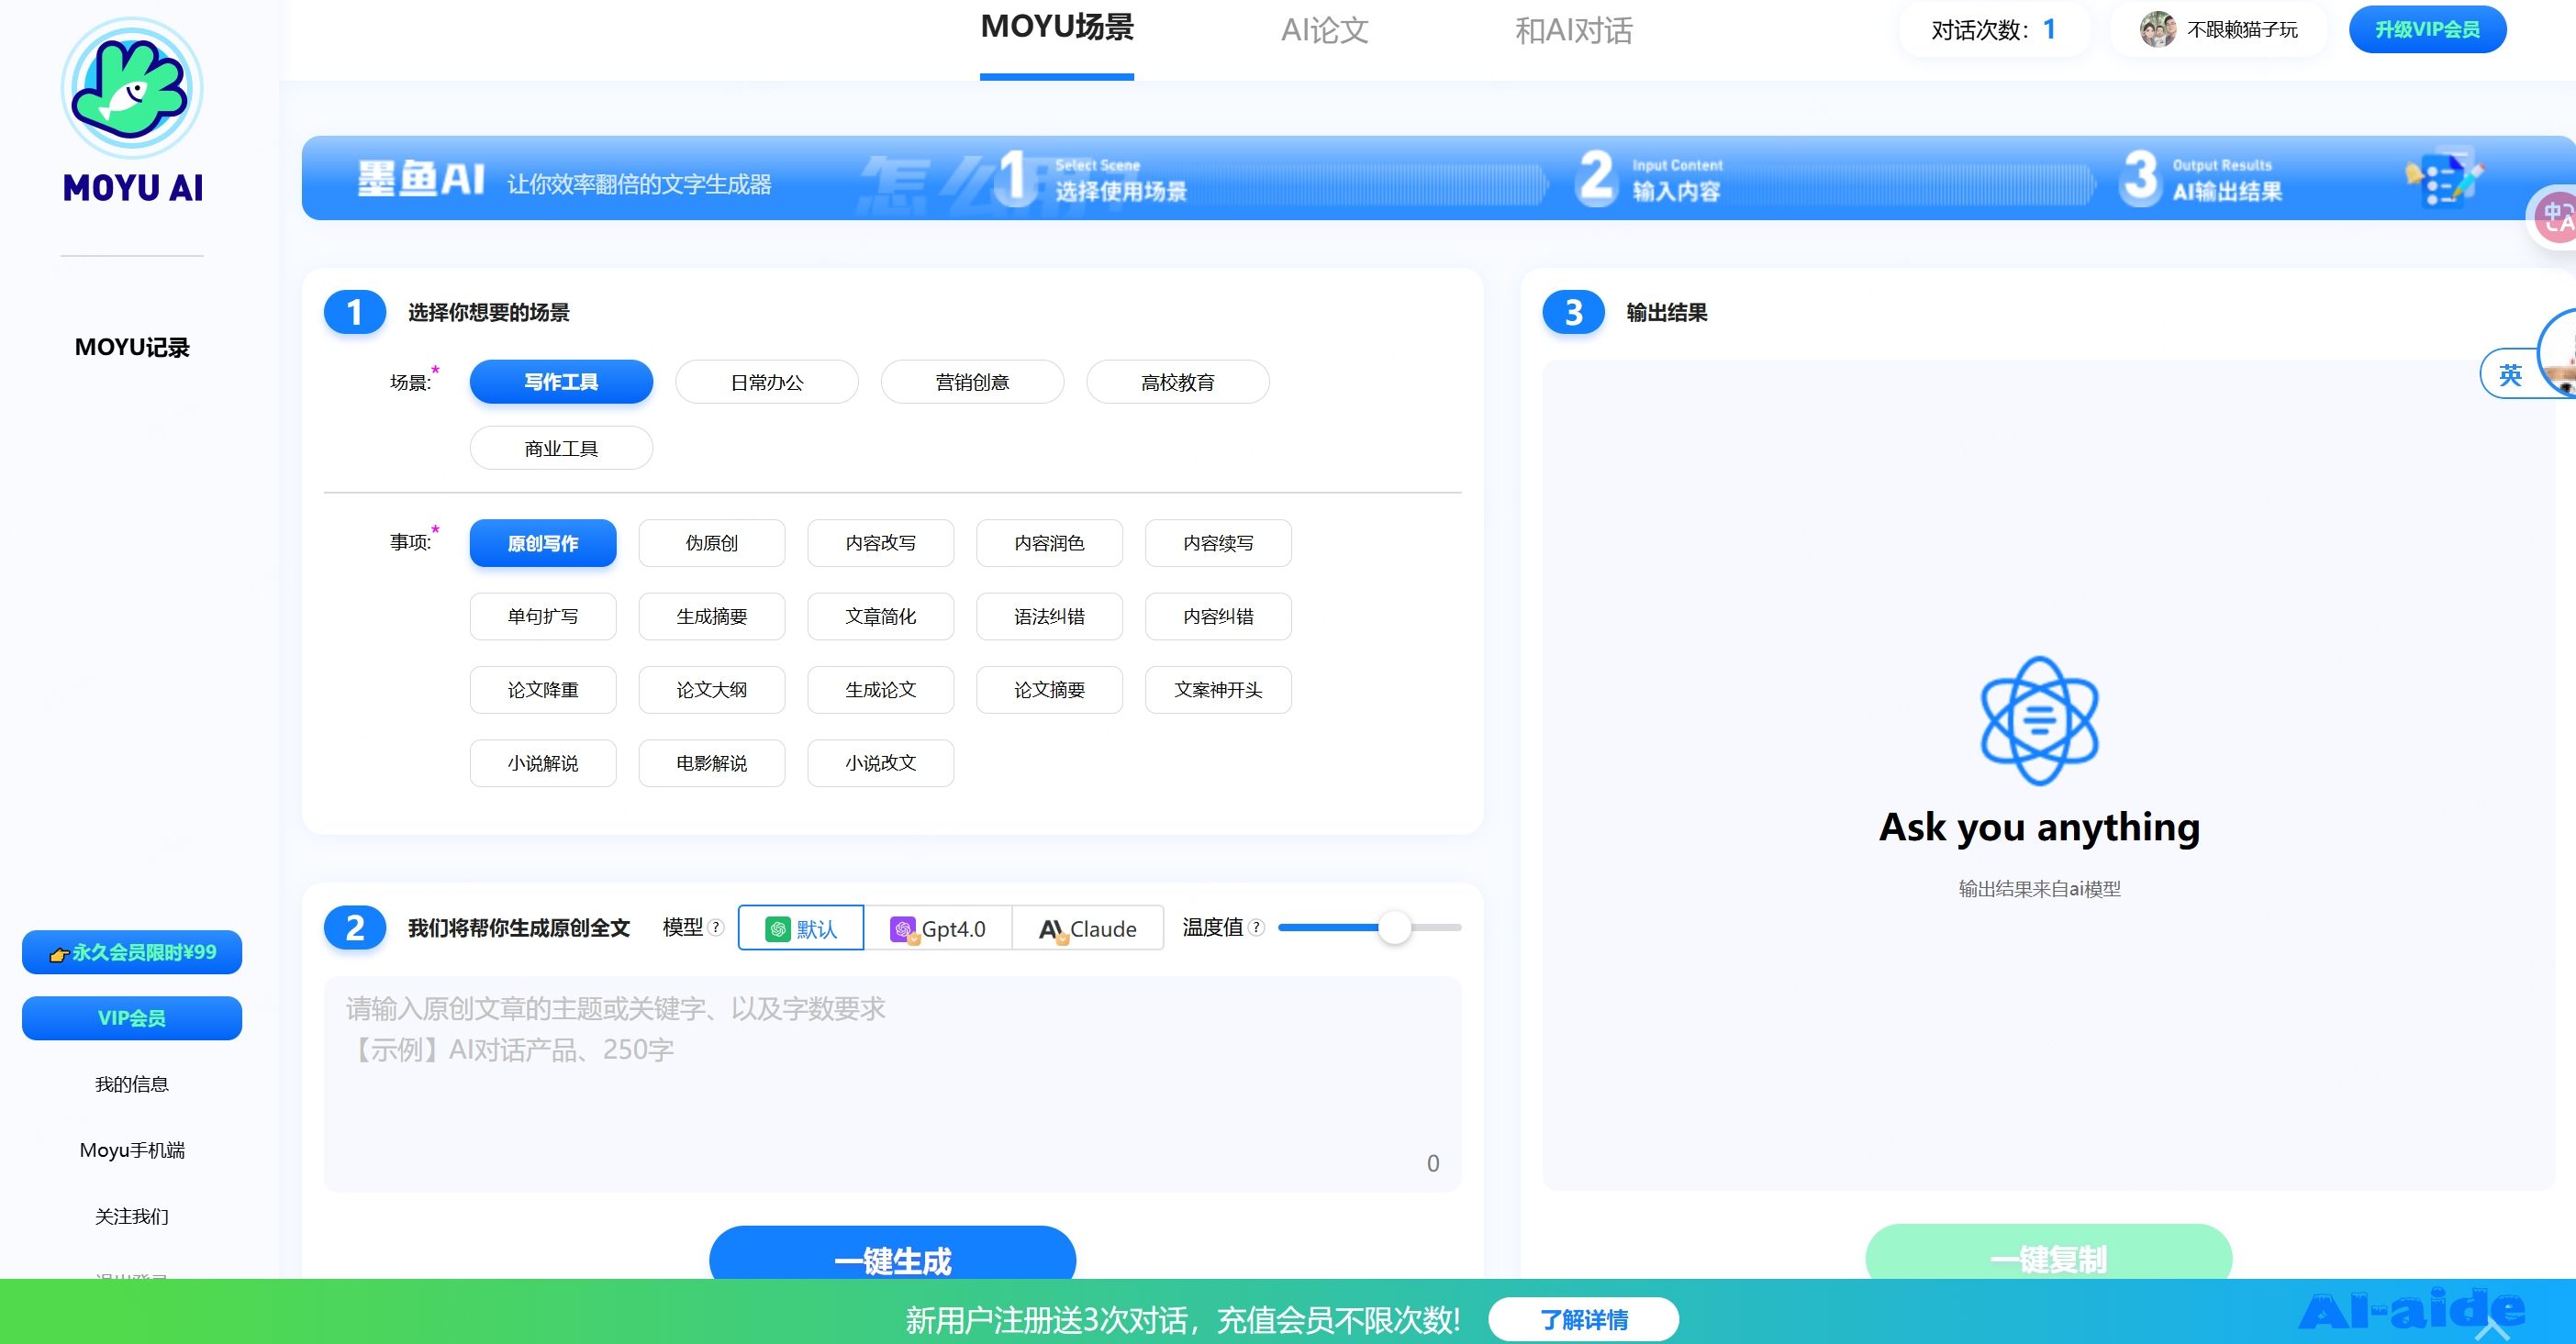The image size is (2576, 1344).
Task: Choose the 论文摘要 item
Action: pyautogui.click(x=1049, y=689)
